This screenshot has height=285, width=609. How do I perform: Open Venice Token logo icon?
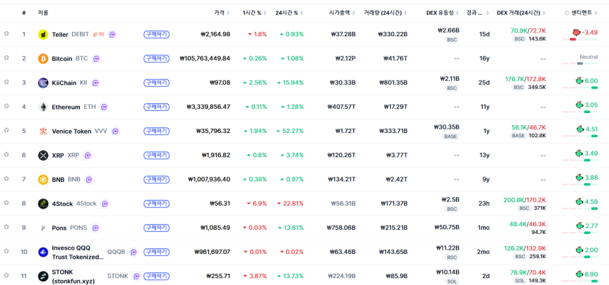(43, 131)
